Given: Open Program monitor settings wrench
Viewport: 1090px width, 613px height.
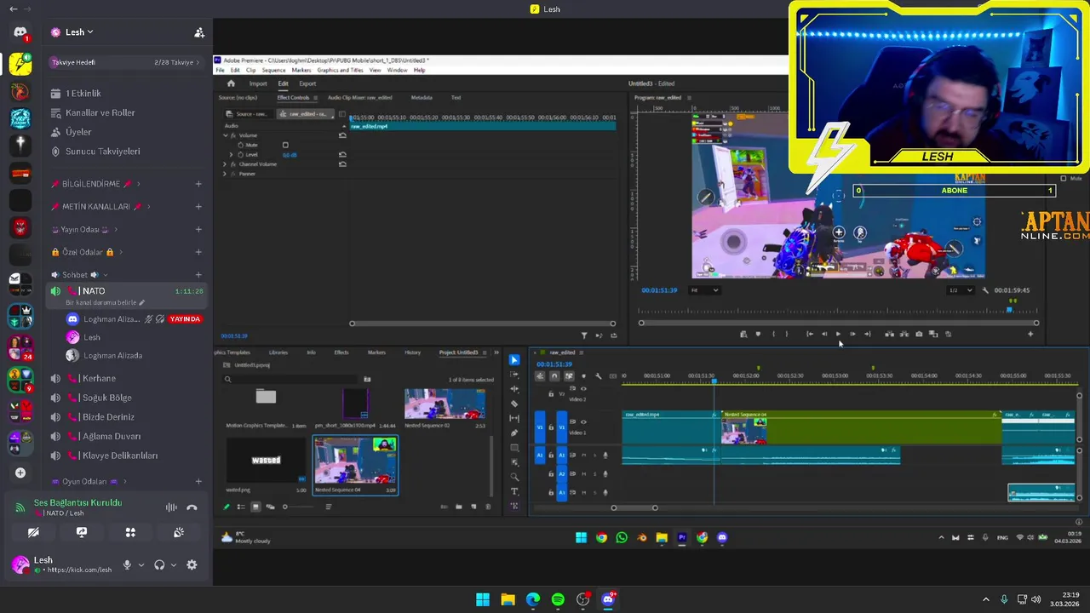Looking at the screenshot, I should point(985,290).
